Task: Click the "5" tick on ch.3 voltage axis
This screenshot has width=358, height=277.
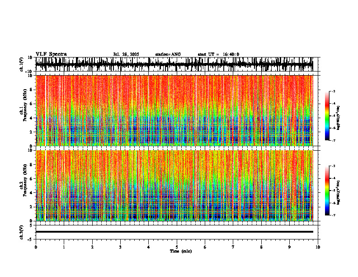Action: 32,225
